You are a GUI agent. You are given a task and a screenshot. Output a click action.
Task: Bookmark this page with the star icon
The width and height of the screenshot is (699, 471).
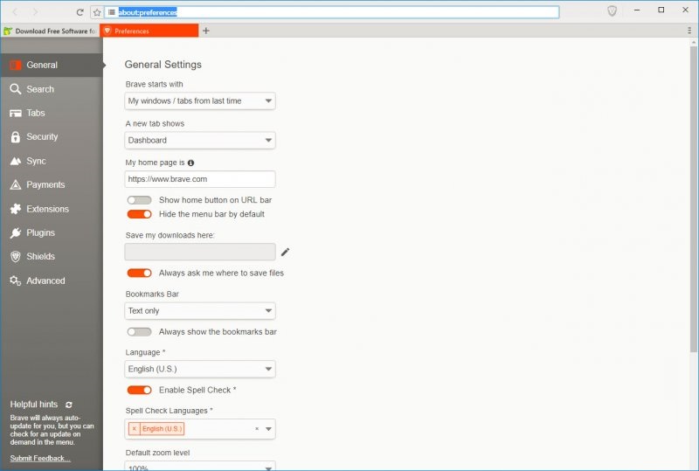pyautogui.click(x=97, y=12)
